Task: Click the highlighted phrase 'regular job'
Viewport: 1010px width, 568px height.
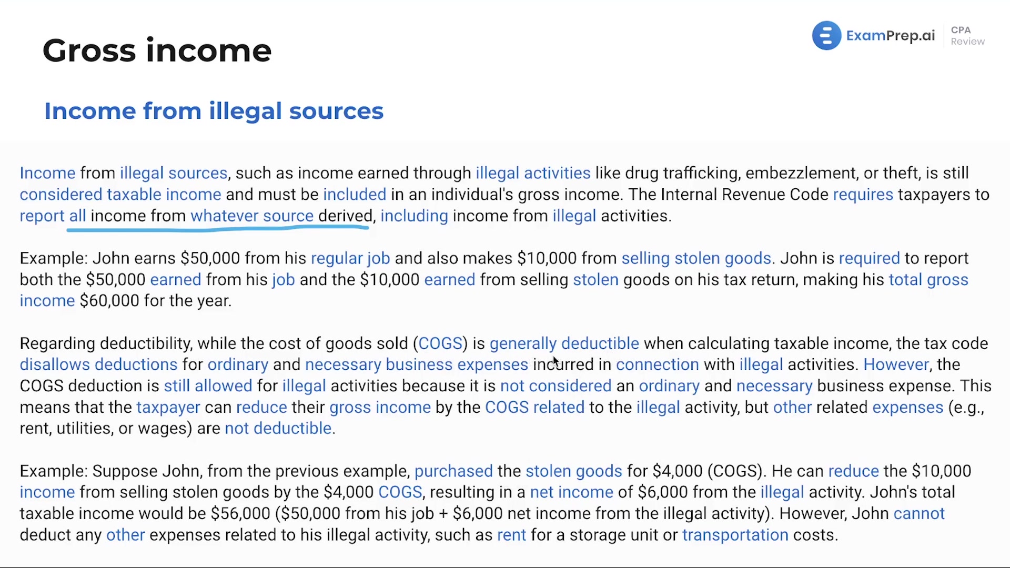Action: 350,258
